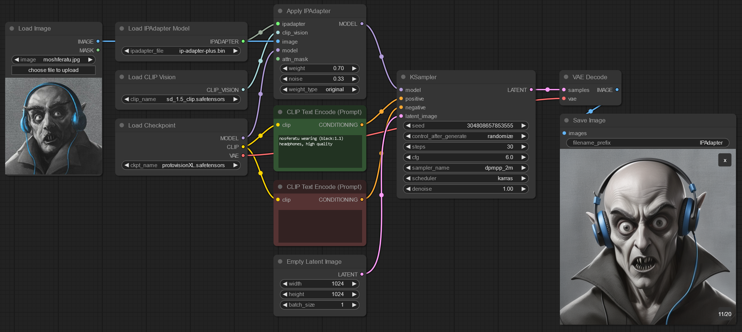
Task: Click Save Image images input socket
Action: pos(564,133)
